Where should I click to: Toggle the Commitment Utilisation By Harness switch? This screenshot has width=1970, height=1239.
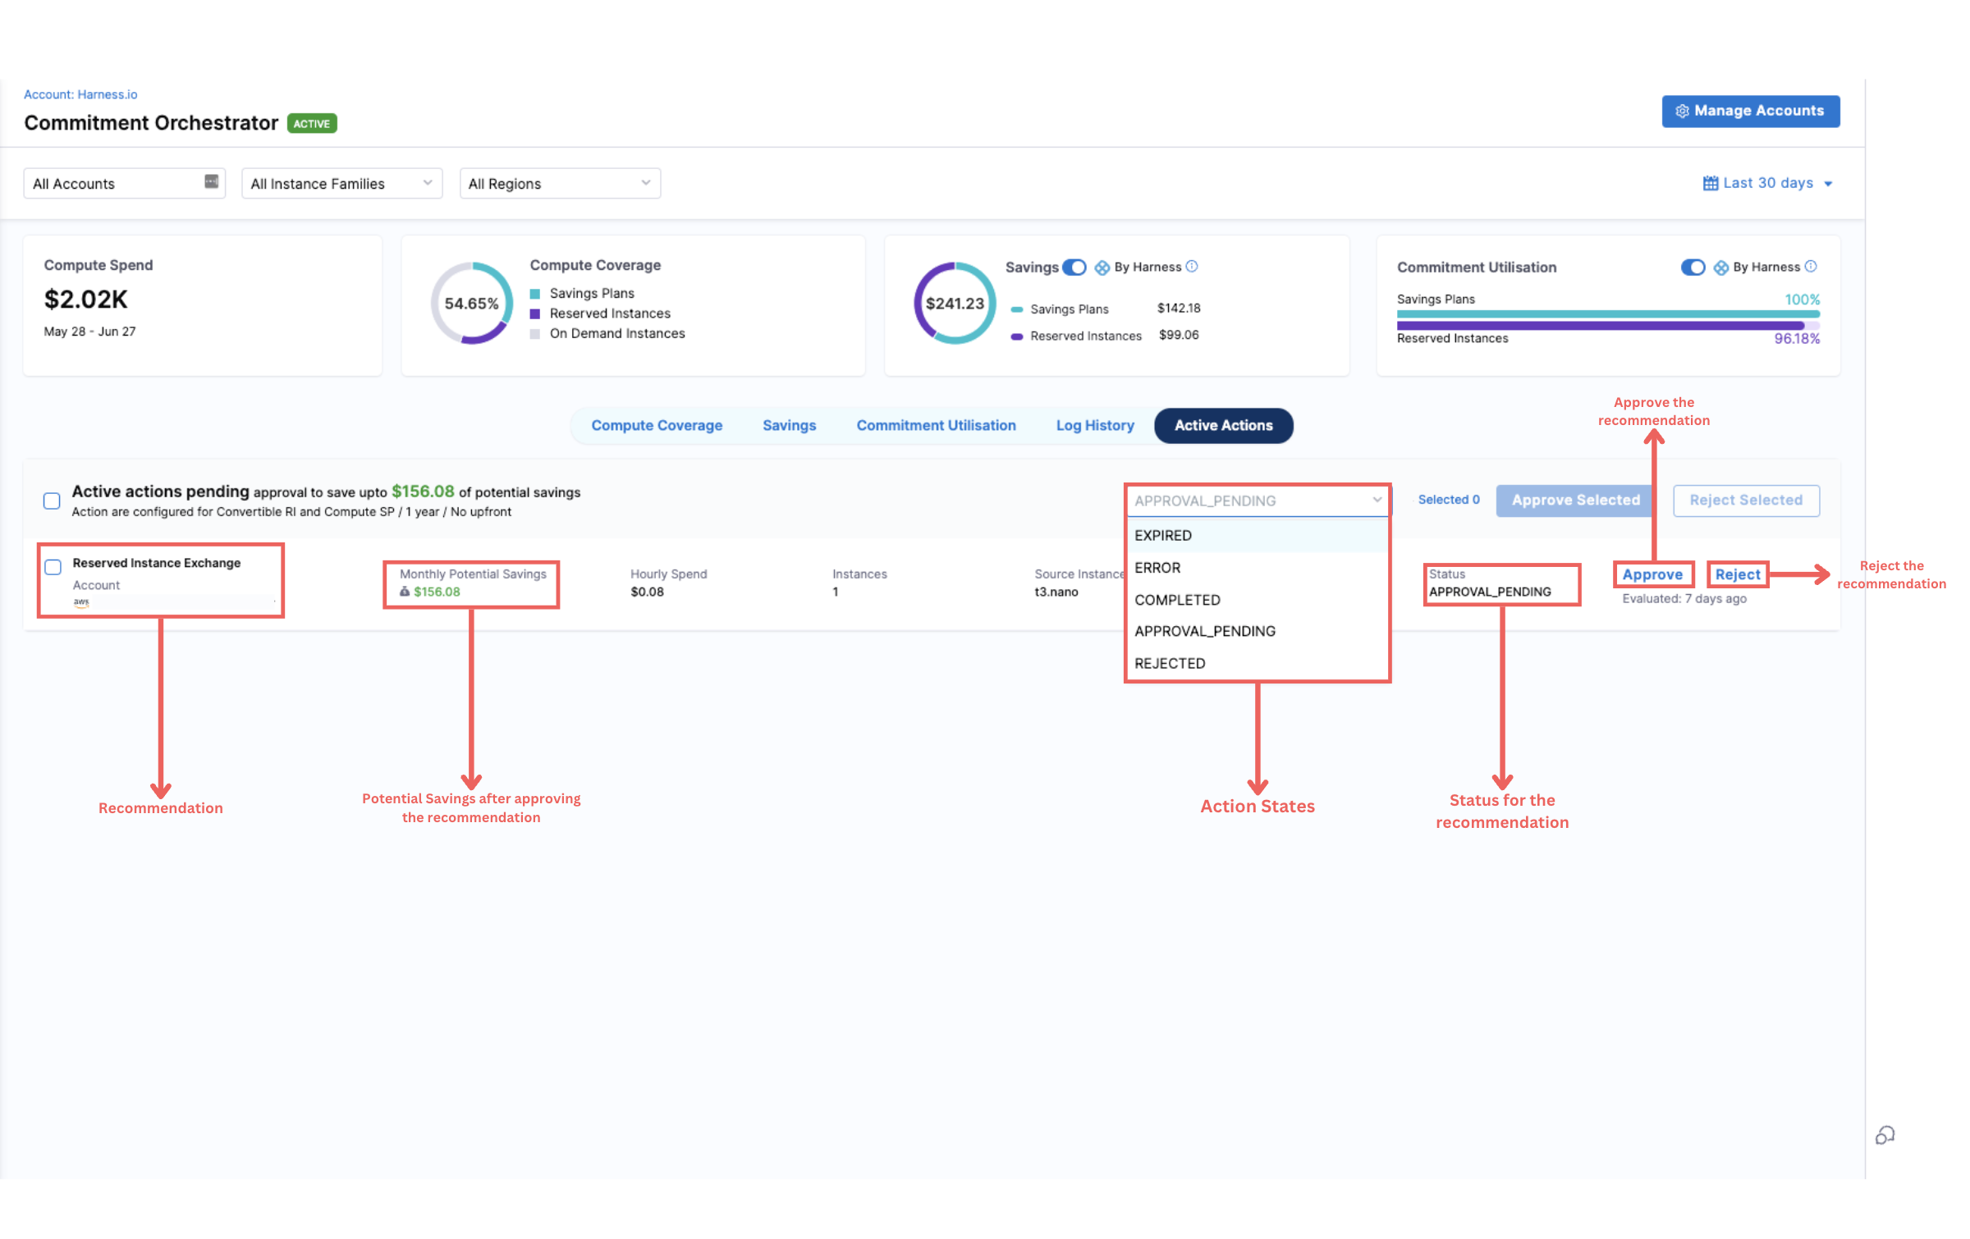[1693, 267]
